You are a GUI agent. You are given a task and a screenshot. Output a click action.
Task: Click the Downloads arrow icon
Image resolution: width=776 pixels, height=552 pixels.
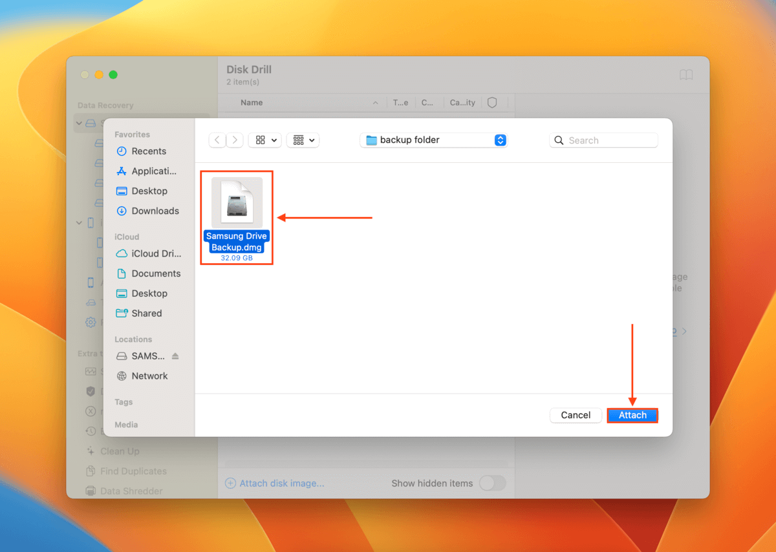pos(122,211)
